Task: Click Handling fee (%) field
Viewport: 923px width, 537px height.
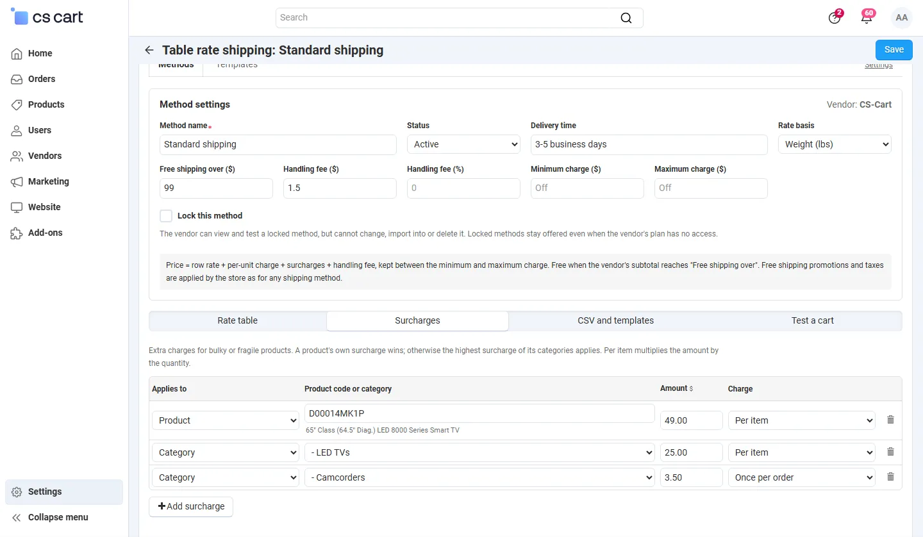Action: click(463, 188)
